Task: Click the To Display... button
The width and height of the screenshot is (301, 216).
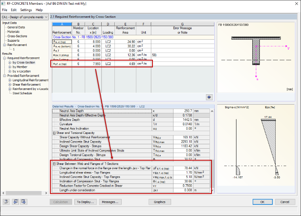Action: pyautogui.click(x=85, y=202)
